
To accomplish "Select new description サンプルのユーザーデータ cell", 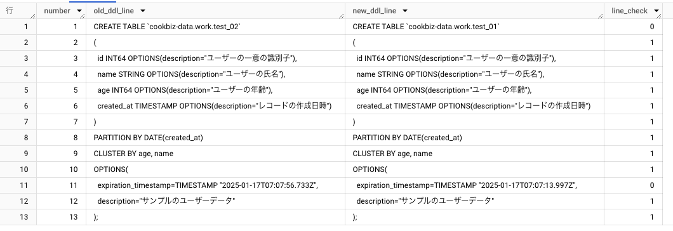I will 475,201.
